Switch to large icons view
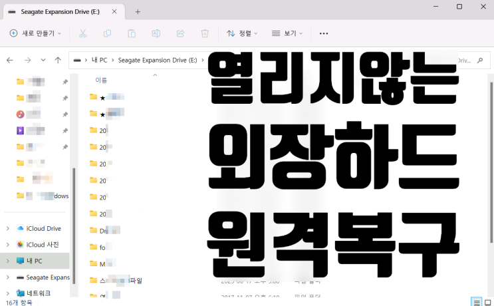Image resolution: width=494 pixels, height=306 pixels. pyautogui.click(x=488, y=302)
